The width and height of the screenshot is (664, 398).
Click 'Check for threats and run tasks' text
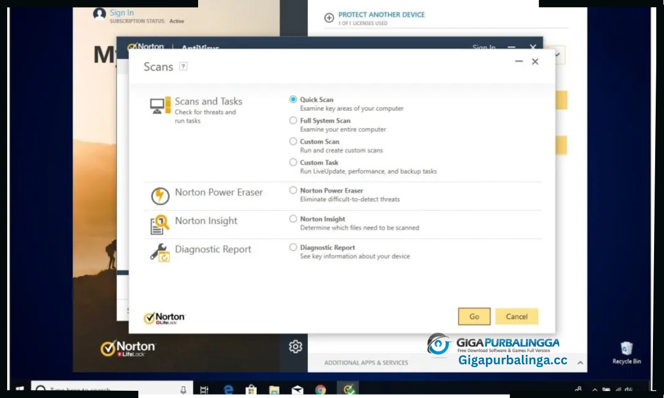[205, 116]
